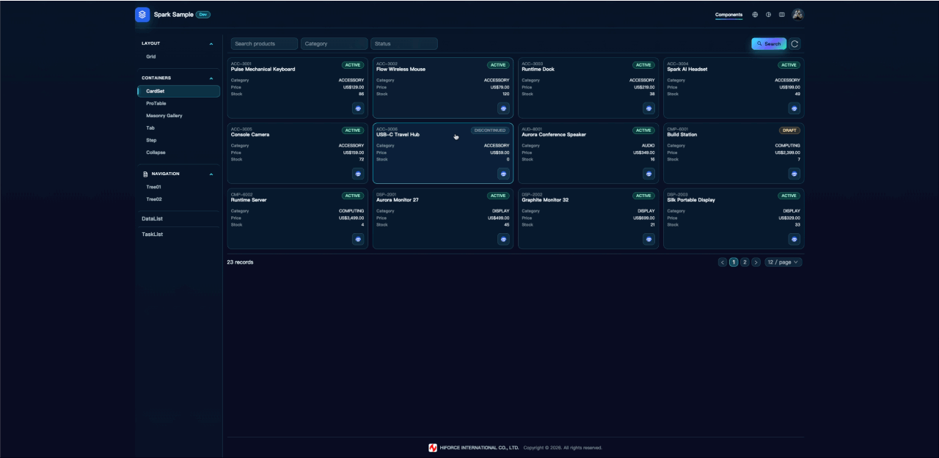939x458 pixels.
Task: Toggle the light/dark theme contrast icon
Action: [768, 15]
